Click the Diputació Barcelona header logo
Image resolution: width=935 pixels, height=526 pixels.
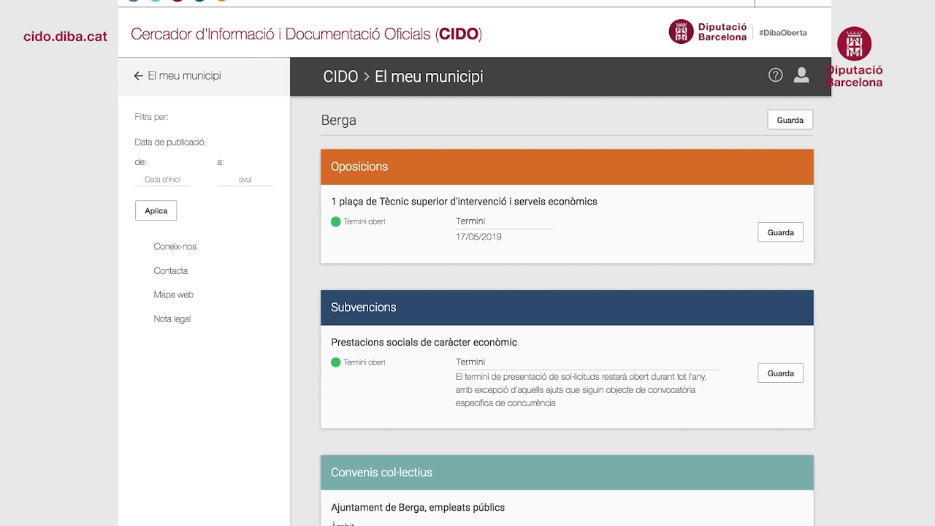[x=708, y=31]
